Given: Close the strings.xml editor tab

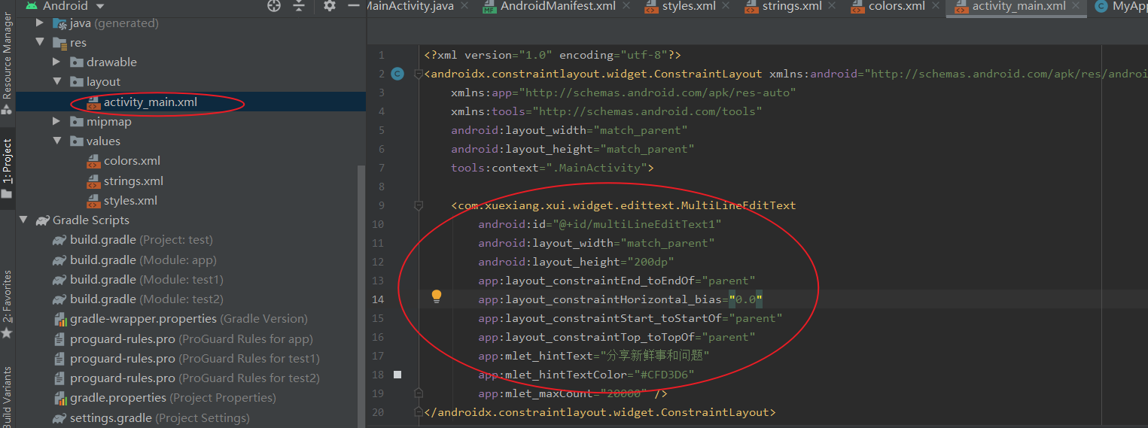Looking at the screenshot, I should 833,6.
